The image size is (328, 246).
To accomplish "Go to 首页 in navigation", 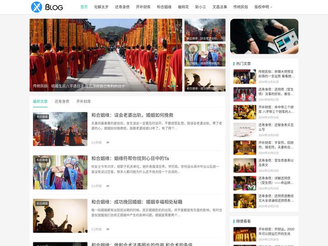I will 84,7.
